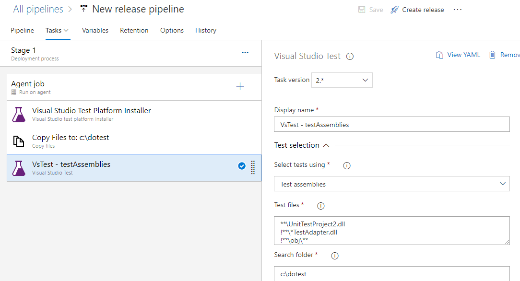Open Stage 1 more options ellipsis

point(245,53)
